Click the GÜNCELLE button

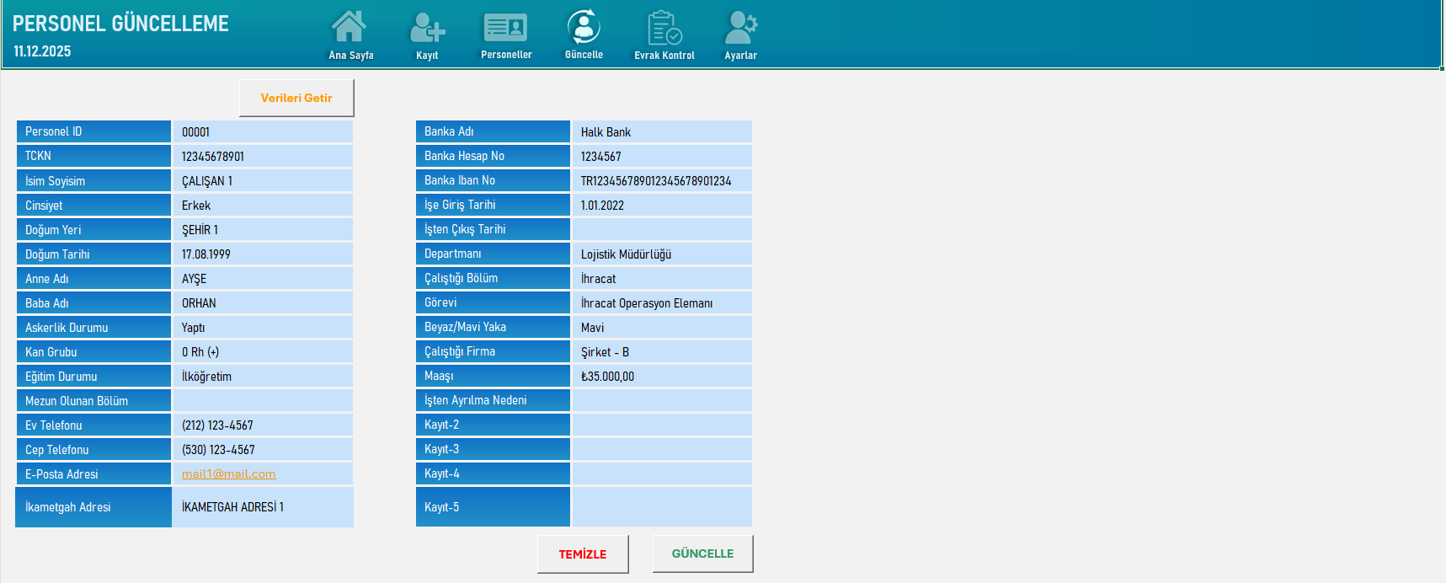pos(702,554)
